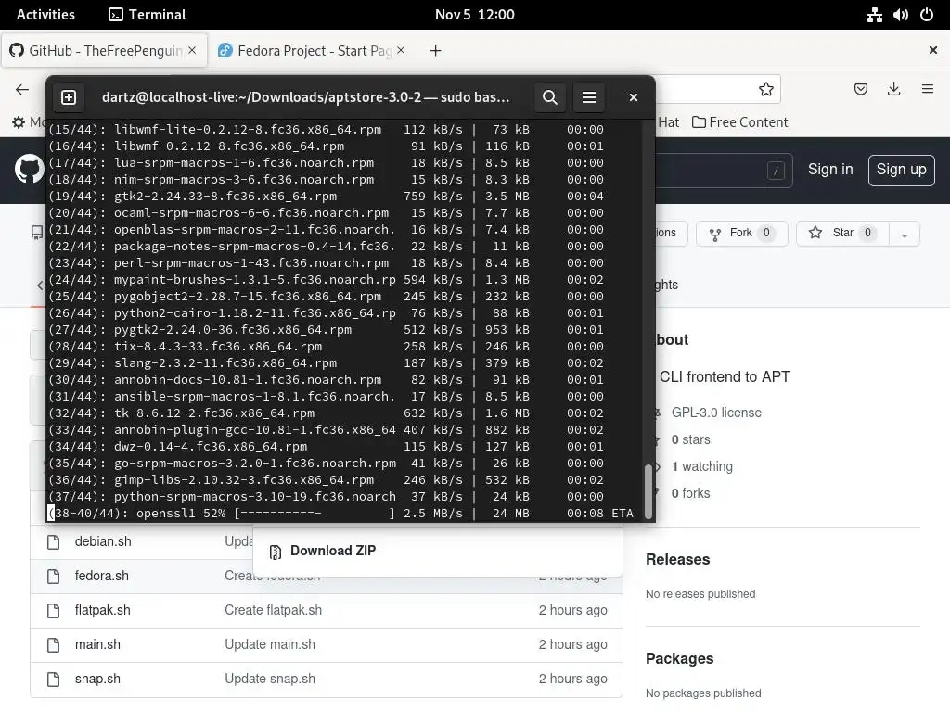Open debian.sh file
Image resolution: width=950 pixels, height=712 pixels.
pos(103,541)
